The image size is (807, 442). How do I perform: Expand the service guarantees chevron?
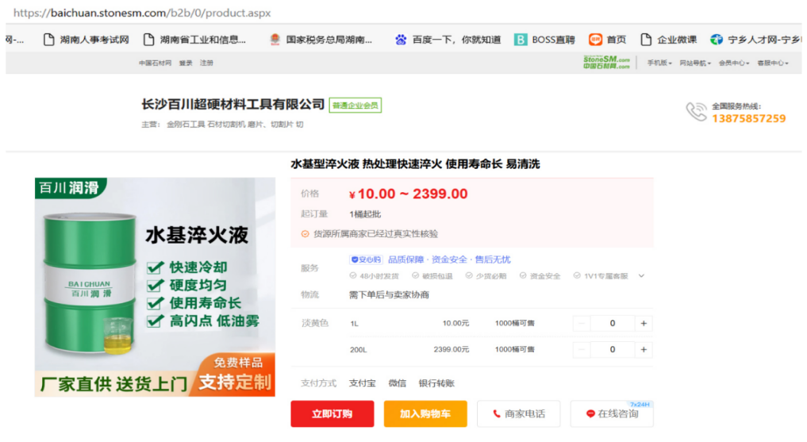pos(641,276)
